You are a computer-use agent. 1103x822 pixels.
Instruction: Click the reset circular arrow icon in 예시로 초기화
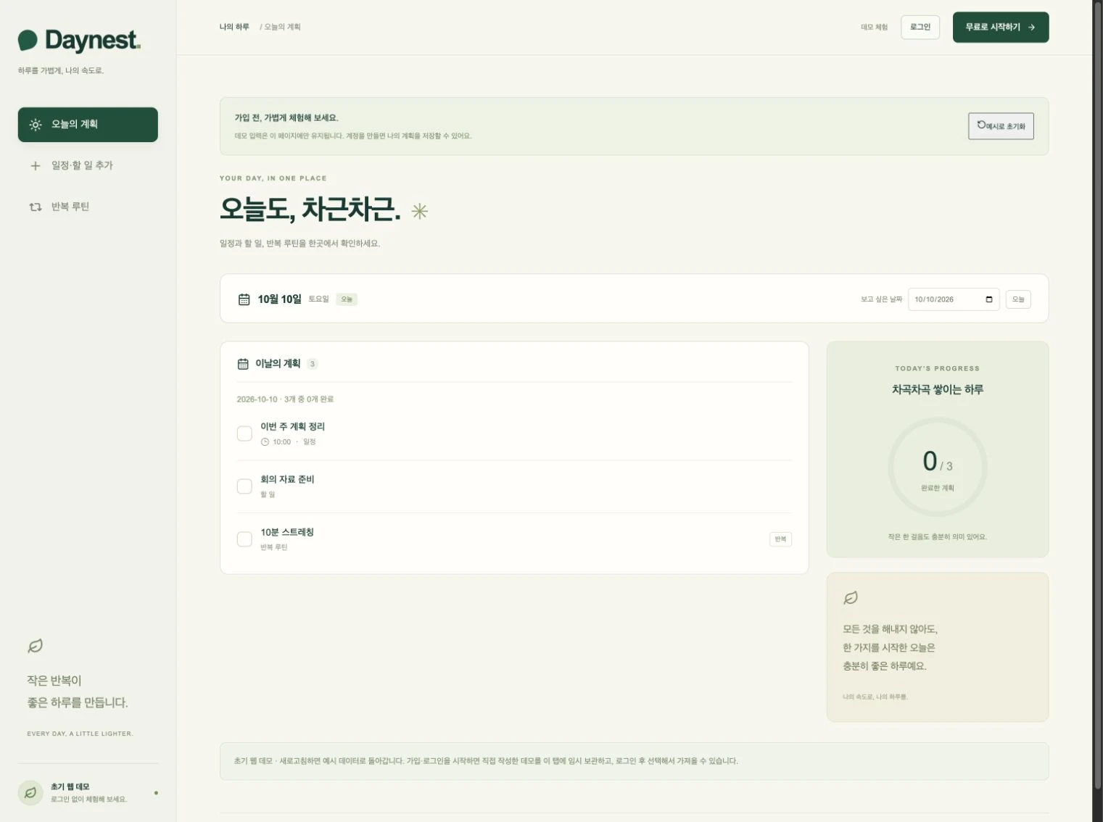tap(981, 125)
